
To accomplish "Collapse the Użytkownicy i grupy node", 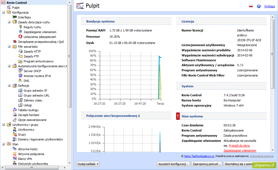I will click(3, 125).
